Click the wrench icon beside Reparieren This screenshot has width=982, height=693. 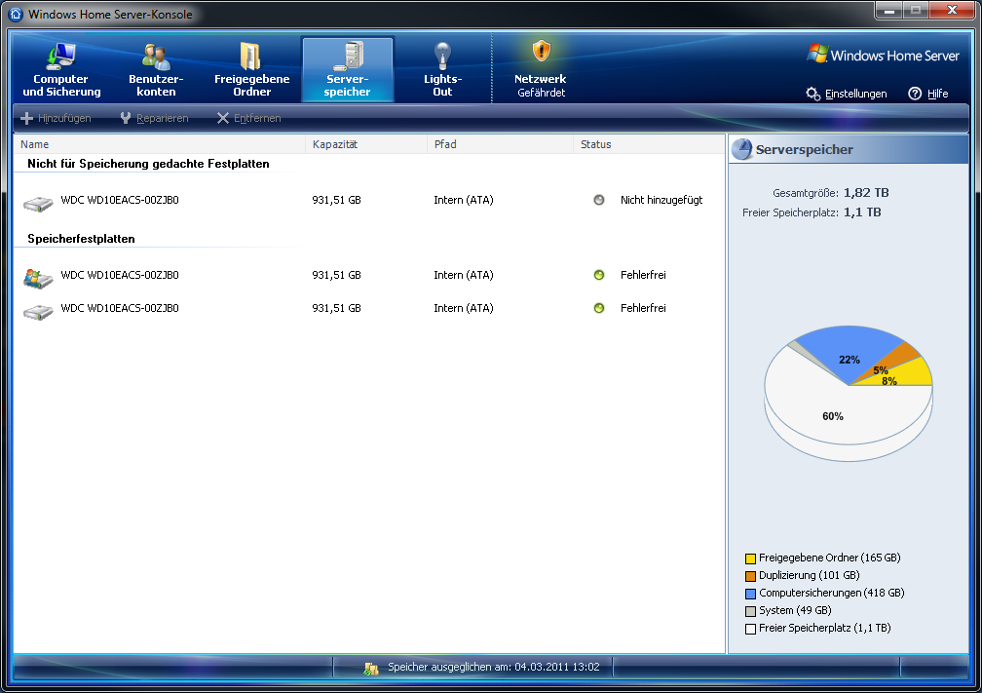(x=126, y=118)
